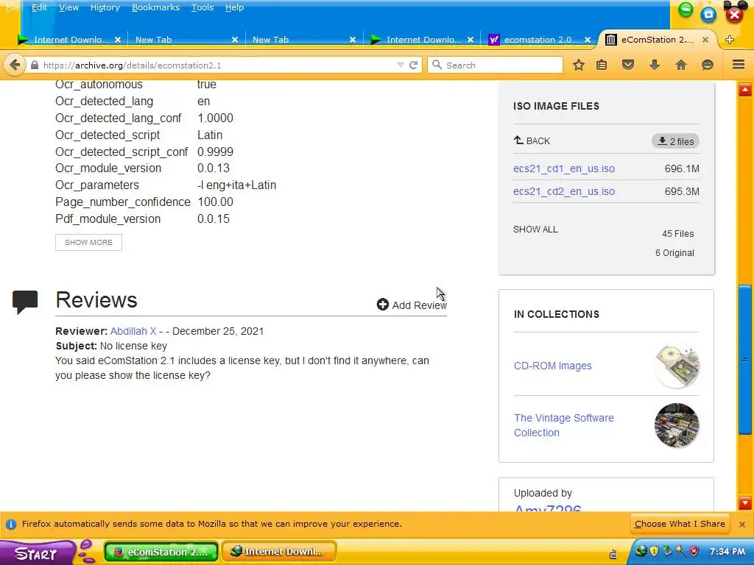Open reviewer Abdillah X profile link
Screen dimensions: 754x565
pos(133,331)
